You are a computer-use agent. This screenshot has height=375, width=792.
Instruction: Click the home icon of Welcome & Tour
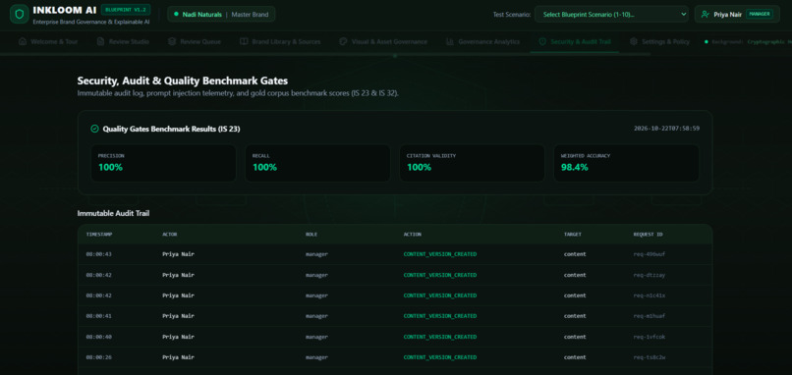(x=23, y=42)
